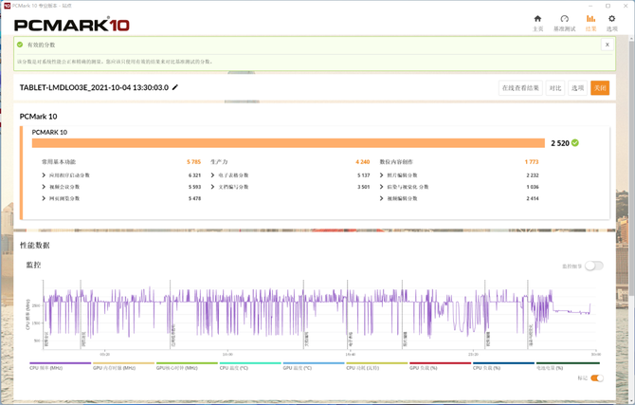Toggle the GPU 温度 (°C) legend series
This screenshot has height=405, width=635.
pos(314,366)
